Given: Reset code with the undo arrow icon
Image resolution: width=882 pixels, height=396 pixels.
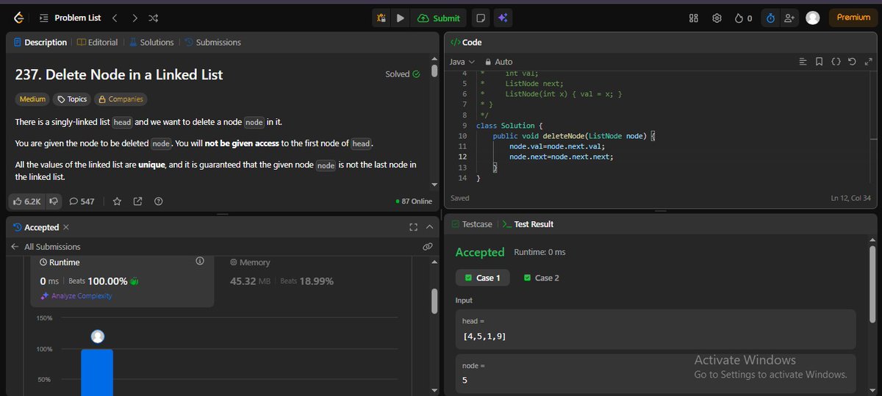Looking at the screenshot, I should pos(852,62).
